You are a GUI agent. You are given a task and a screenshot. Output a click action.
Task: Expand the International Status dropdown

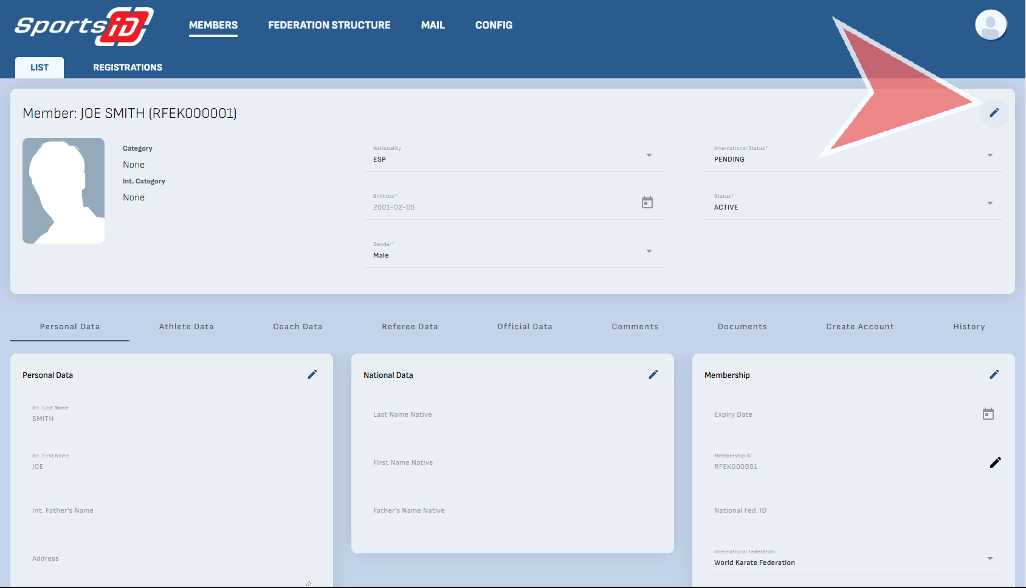coord(990,156)
